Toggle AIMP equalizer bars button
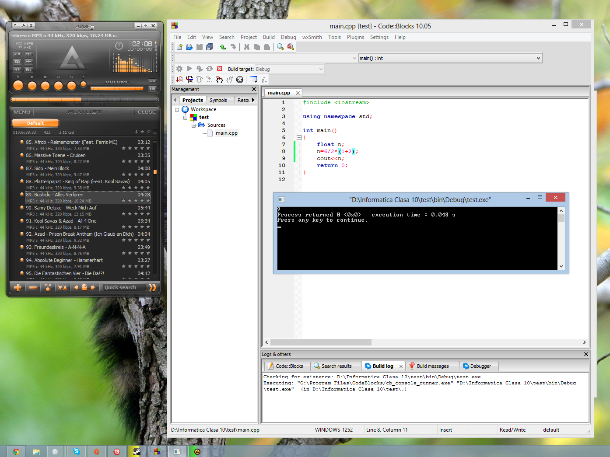 coord(28,70)
